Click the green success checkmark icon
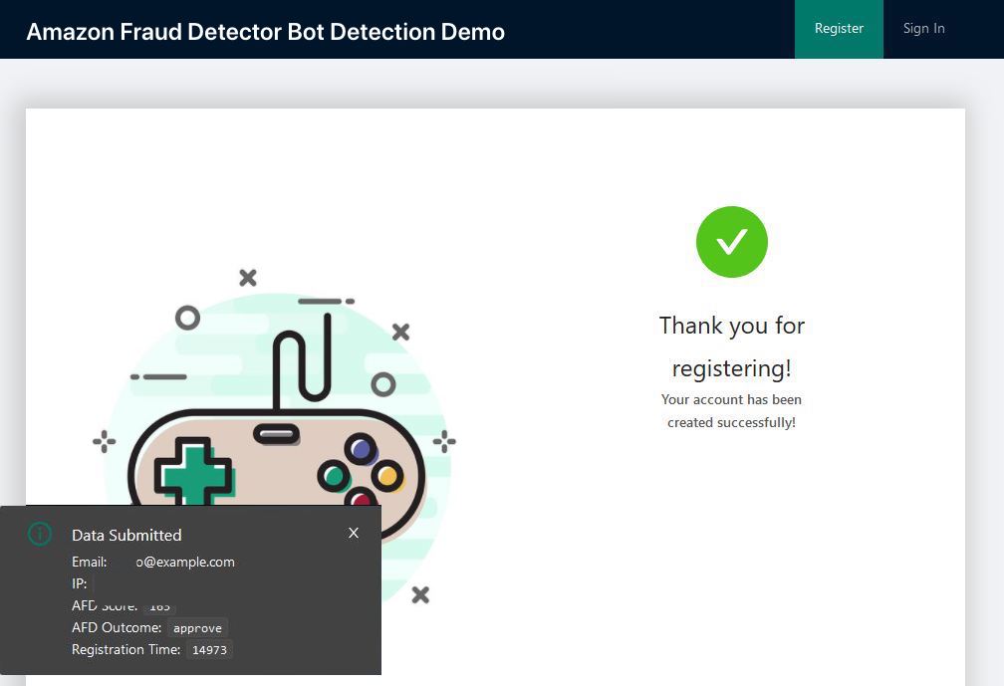The image size is (1004, 686). pyautogui.click(x=732, y=242)
